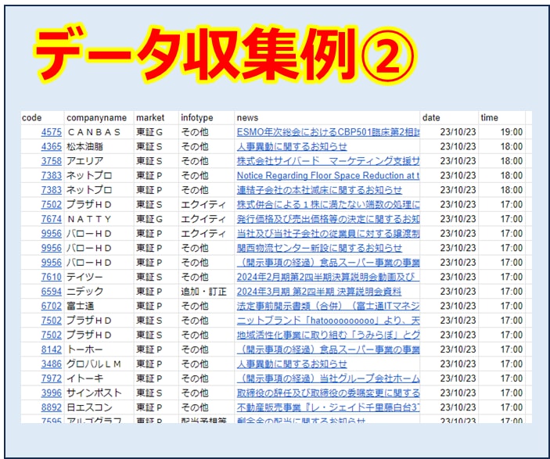The width and height of the screenshot is (550, 459).
Task: Open stock code 3758 link
Action: pos(51,161)
